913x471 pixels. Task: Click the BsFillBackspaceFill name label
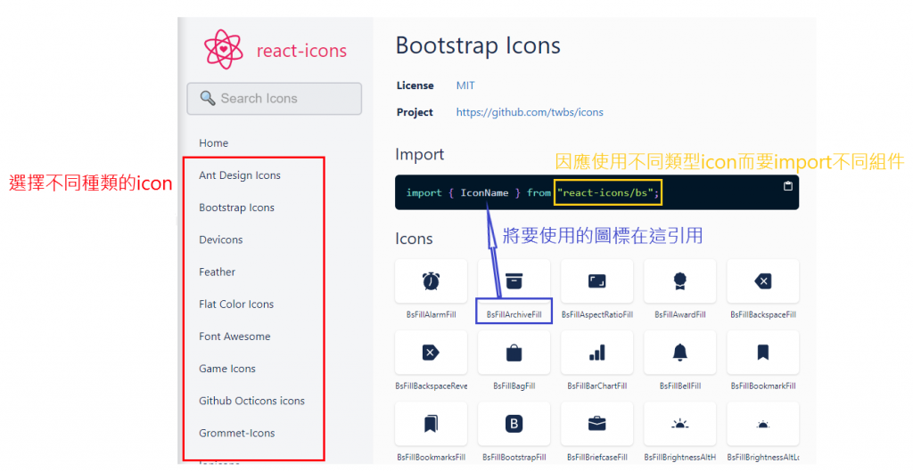click(763, 314)
